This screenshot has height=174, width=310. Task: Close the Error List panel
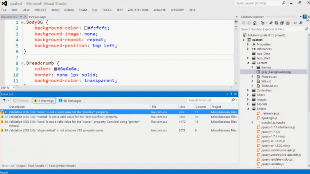click(x=235, y=94)
